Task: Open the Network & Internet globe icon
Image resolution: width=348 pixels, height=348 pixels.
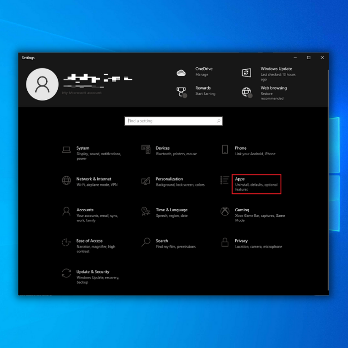Action: tap(66, 180)
